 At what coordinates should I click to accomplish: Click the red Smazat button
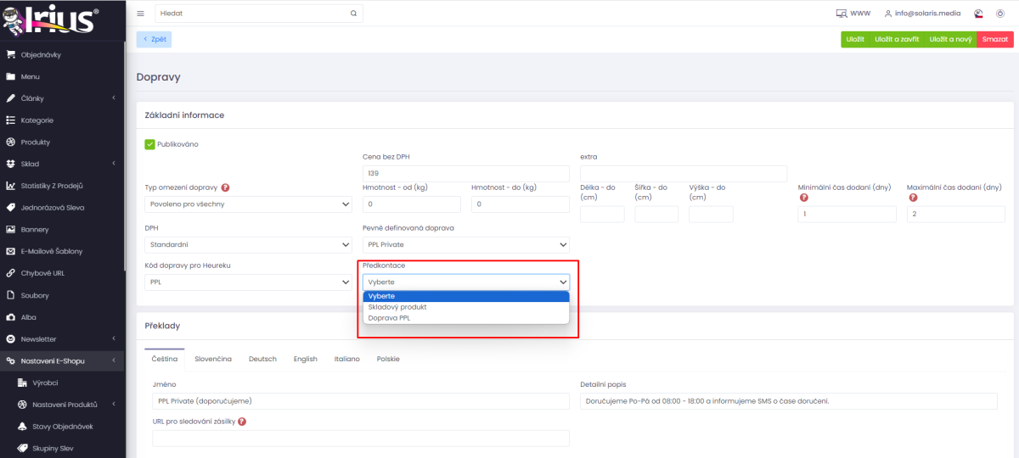tap(995, 39)
